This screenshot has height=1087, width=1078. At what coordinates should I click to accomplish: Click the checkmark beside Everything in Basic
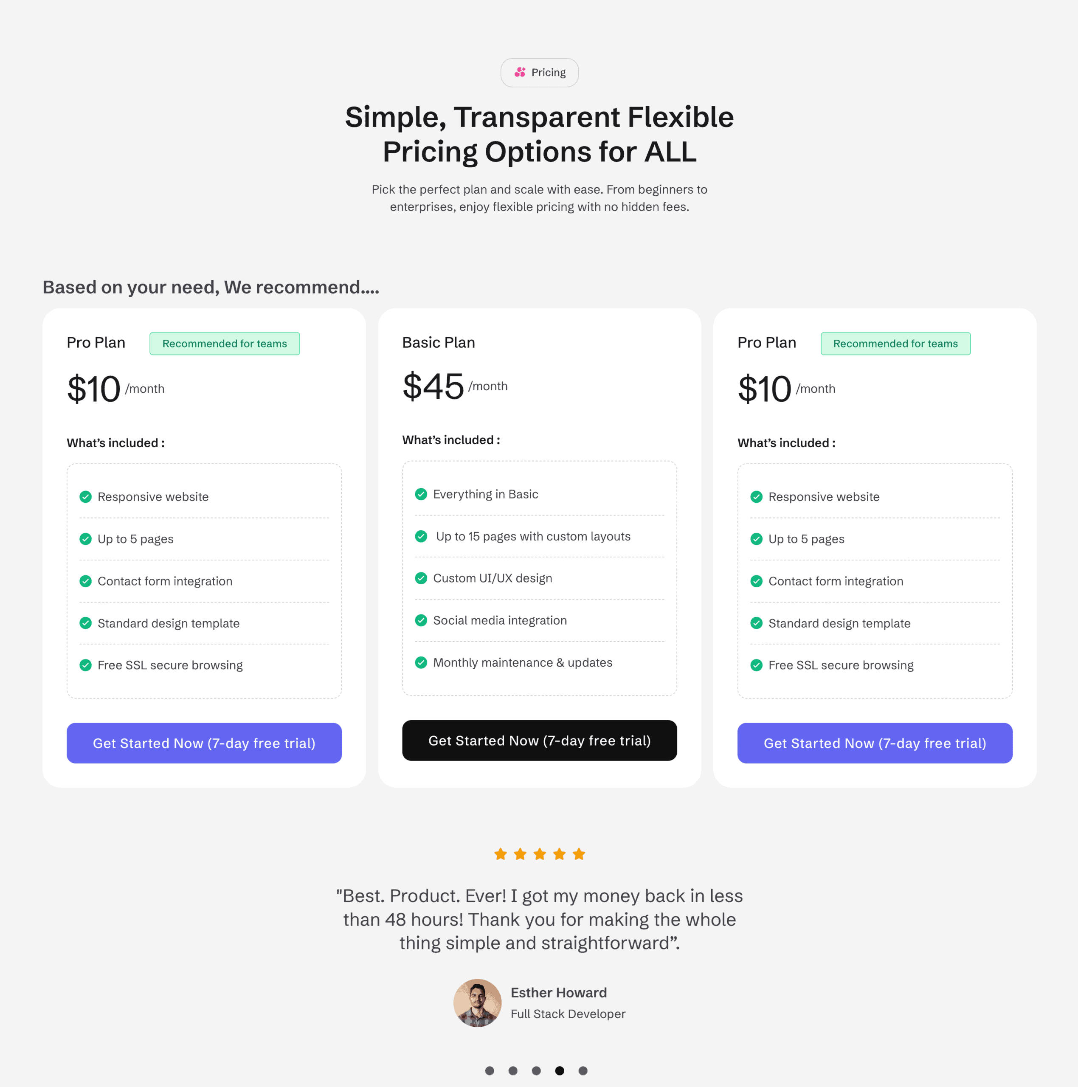click(x=421, y=494)
